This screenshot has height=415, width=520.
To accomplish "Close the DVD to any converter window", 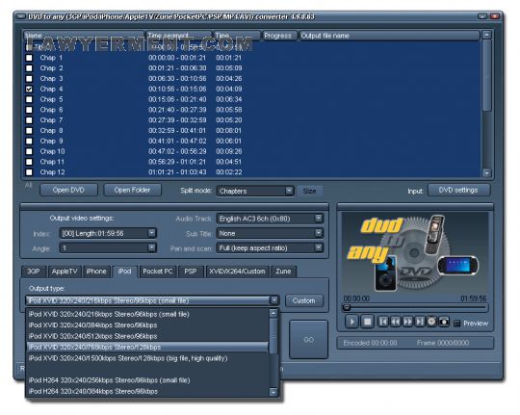I will 495,16.
